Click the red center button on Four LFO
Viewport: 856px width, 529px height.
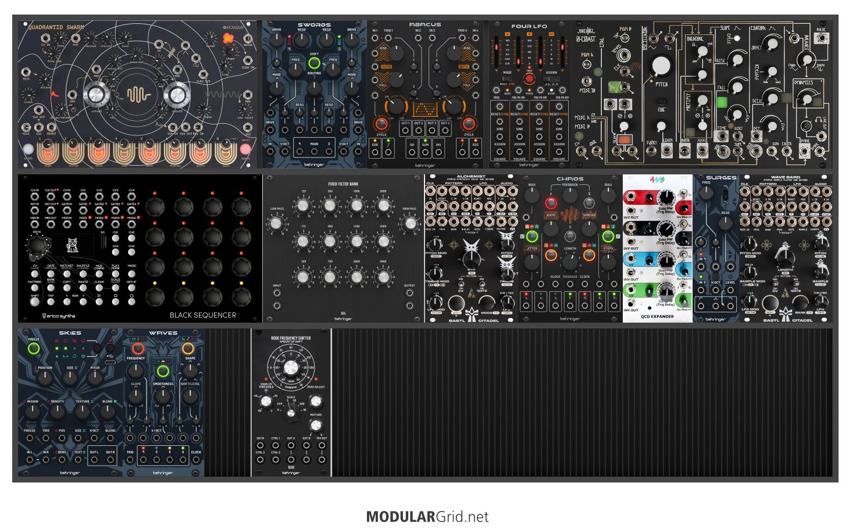(529, 80)
